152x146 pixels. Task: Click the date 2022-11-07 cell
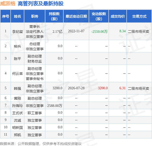click(76, 31)
